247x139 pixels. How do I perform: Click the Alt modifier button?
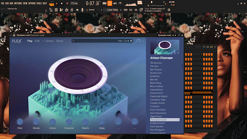coord(136,10)
